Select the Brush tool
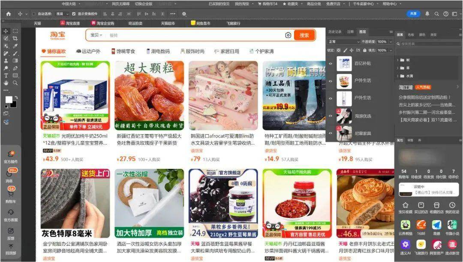463x262 pixels. pyautogui.click(x=15, y=53)
